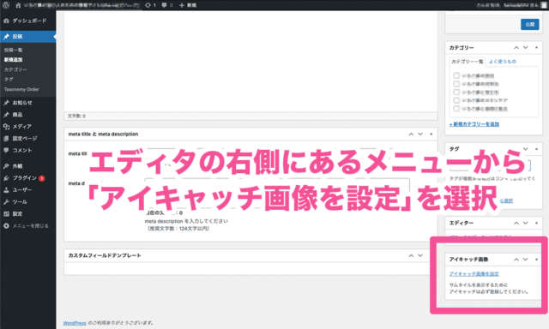Click the ツール wrench icon in sidebar
The width and height of the screenshot is (549, 329).
coord(6,201)
